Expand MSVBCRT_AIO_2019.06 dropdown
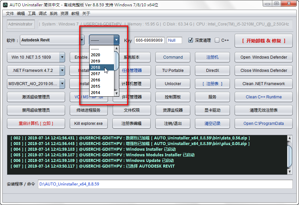The image size is (299, 205). click(x=62, y=83)
